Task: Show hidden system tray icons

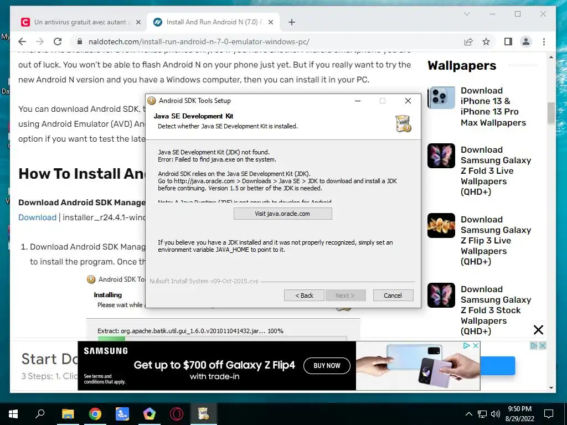Action: pyautogui.click(x=468, y=414)
